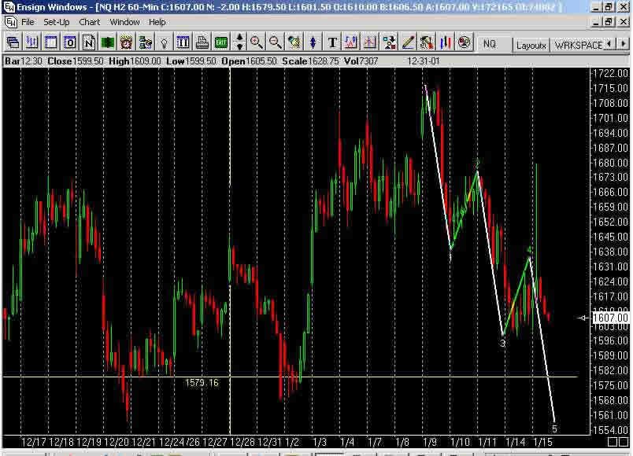The width and height of the screenshot is (633, 456).
Task: Click the red crosshair chart icon
Action: point(370,42)
